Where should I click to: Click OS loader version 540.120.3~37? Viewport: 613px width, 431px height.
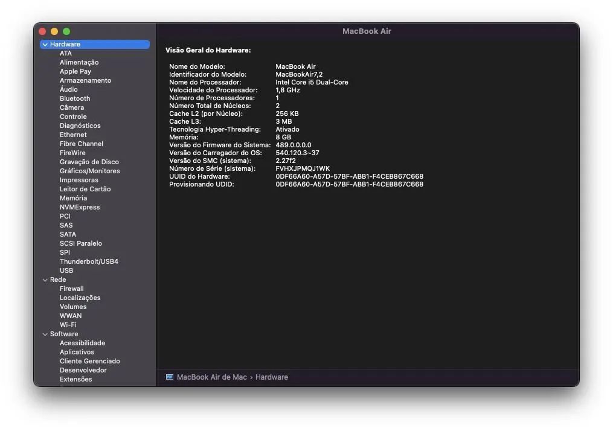point(297,153)
